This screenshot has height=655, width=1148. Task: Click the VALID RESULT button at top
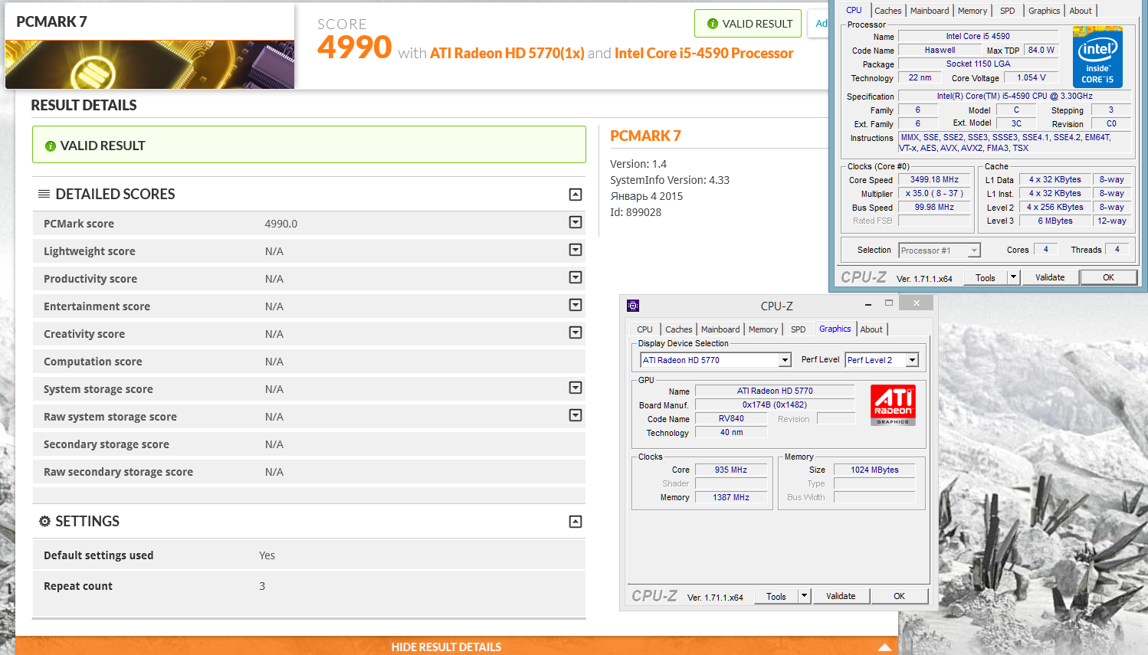coord(748,24)
